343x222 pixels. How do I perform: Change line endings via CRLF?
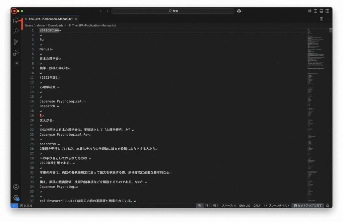(x=257, y=206)
